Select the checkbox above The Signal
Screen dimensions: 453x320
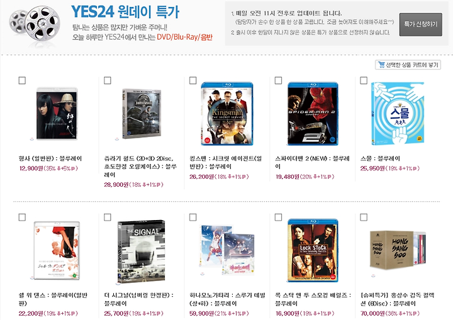click(x=108, y=217)
